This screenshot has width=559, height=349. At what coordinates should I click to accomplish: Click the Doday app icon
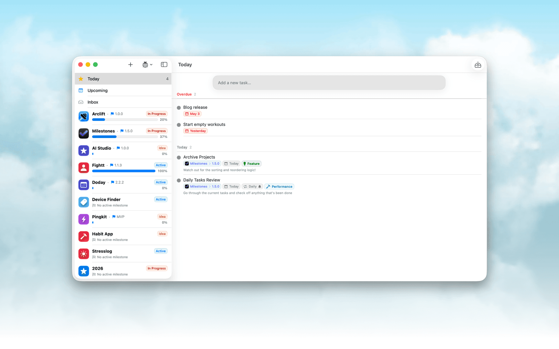pyautogui.click(x=84, y=185)
